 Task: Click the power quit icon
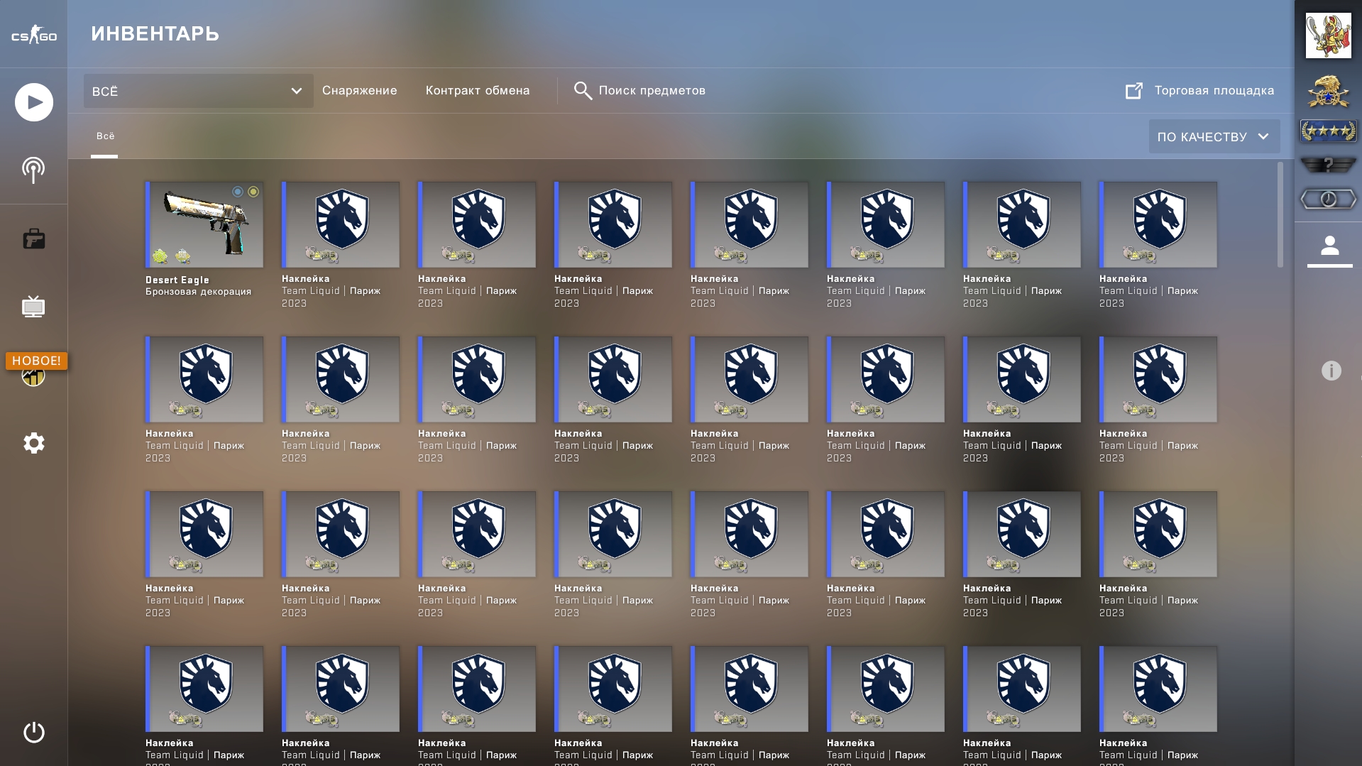point(33,732)
